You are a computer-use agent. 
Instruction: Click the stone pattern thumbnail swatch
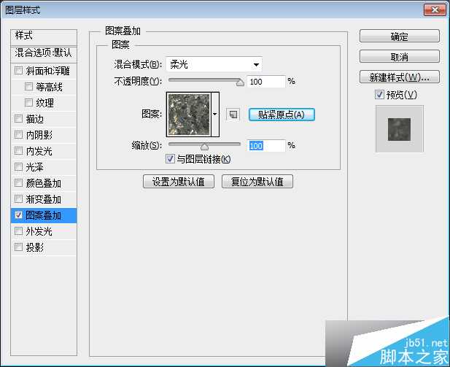[x=188, y=115]
